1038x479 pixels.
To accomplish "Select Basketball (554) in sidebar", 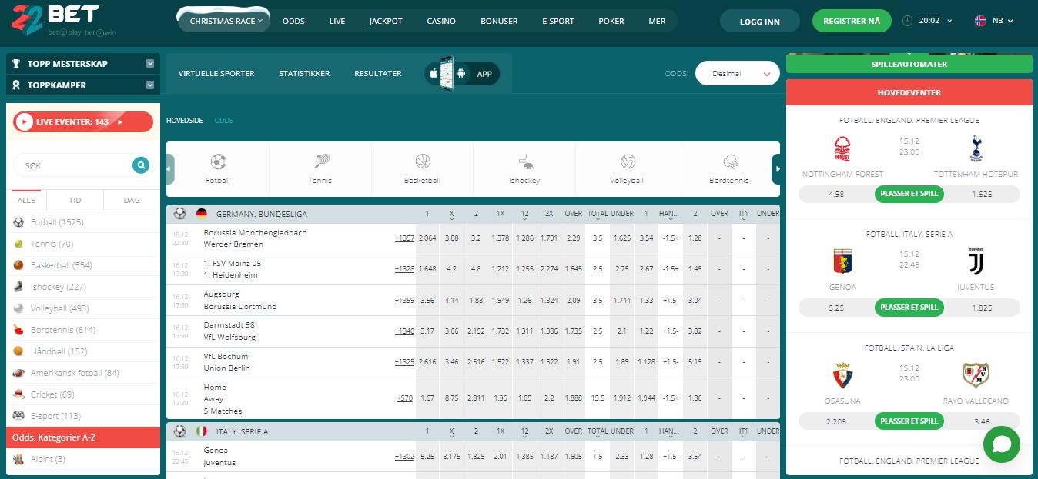I will click(x=83, y=265).
